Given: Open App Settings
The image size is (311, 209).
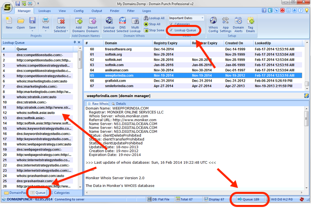Looking at the screenshot, I should click(225, 24).
